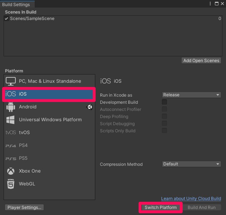Open Learn about Unity Cloud Build link

[191, 199]
